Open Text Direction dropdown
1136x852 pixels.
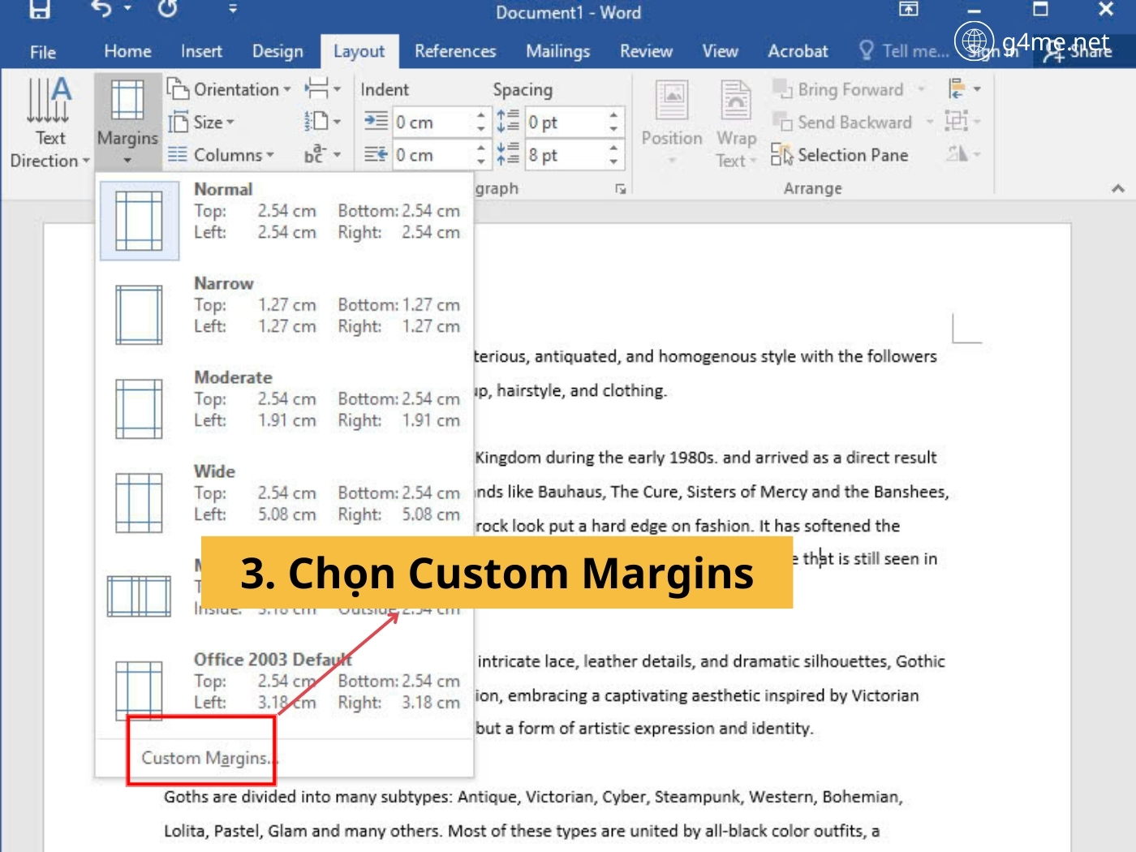pyautogui.click(x=49, y=123)
